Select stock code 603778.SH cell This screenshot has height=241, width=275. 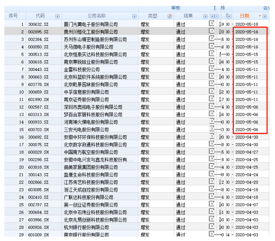[41, 84]
